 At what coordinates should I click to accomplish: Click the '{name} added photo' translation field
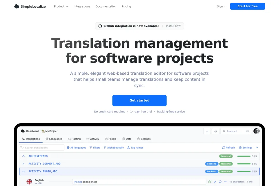139,182
